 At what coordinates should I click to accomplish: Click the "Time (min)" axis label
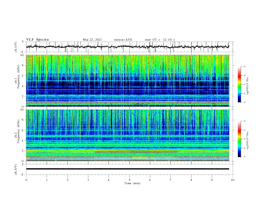coord(132,183)
